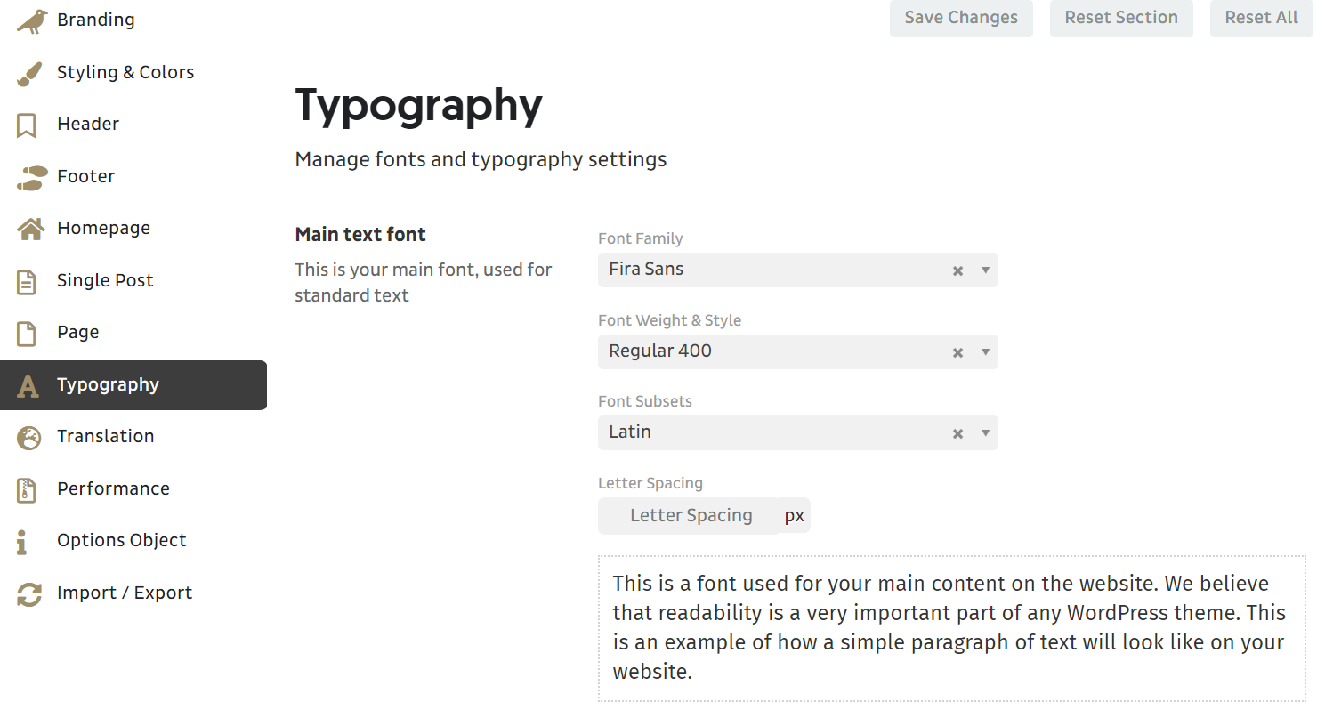The height and width of the screenshot is (726, 1325).
Task: Click the house icon for Homepage
Action: [30, 230]
